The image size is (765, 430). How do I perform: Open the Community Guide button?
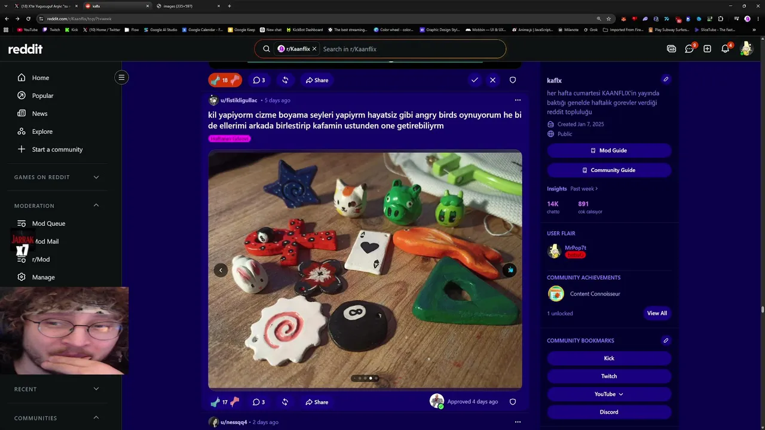(x=609, y=170)
